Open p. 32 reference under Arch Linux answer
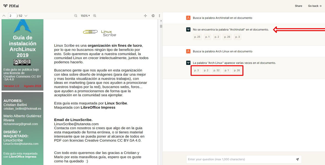The image size is (325, 165). click(217, 70)
